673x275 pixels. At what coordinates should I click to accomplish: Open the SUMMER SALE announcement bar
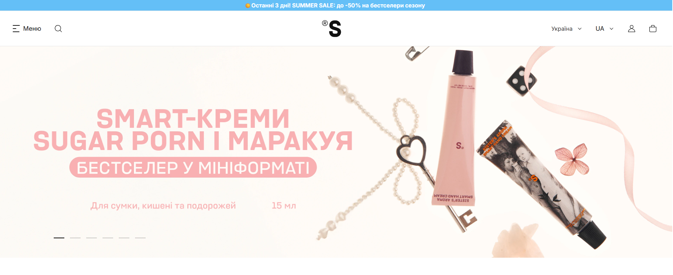tap(336, 5)
